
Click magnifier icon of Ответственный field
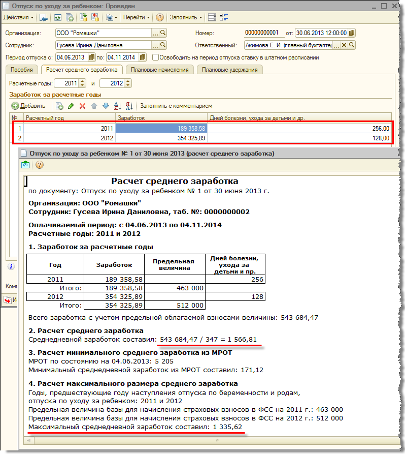tap(352, 45)
